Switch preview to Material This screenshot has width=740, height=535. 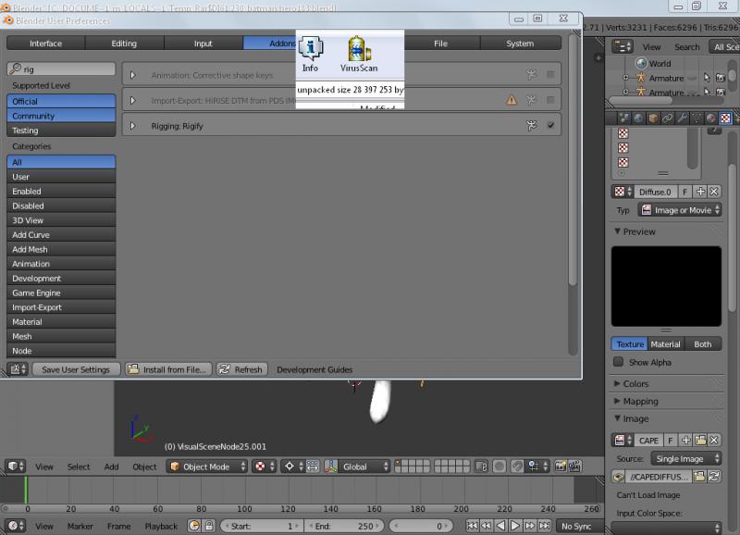point(665,344)
